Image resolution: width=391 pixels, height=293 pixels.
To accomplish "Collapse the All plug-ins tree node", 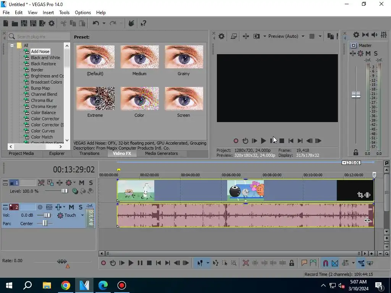I will click(12, 45).
